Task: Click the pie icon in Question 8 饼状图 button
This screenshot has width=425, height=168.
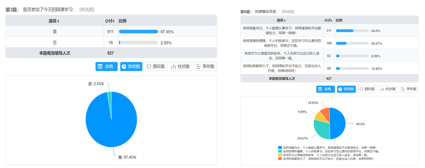Action: click(341, 89)
